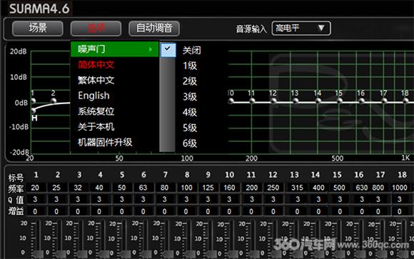Image resolution: width=414 pixels, height=259 pixels.
Task: Select EQ node 14 on graph
Action: tap(318, 101)
